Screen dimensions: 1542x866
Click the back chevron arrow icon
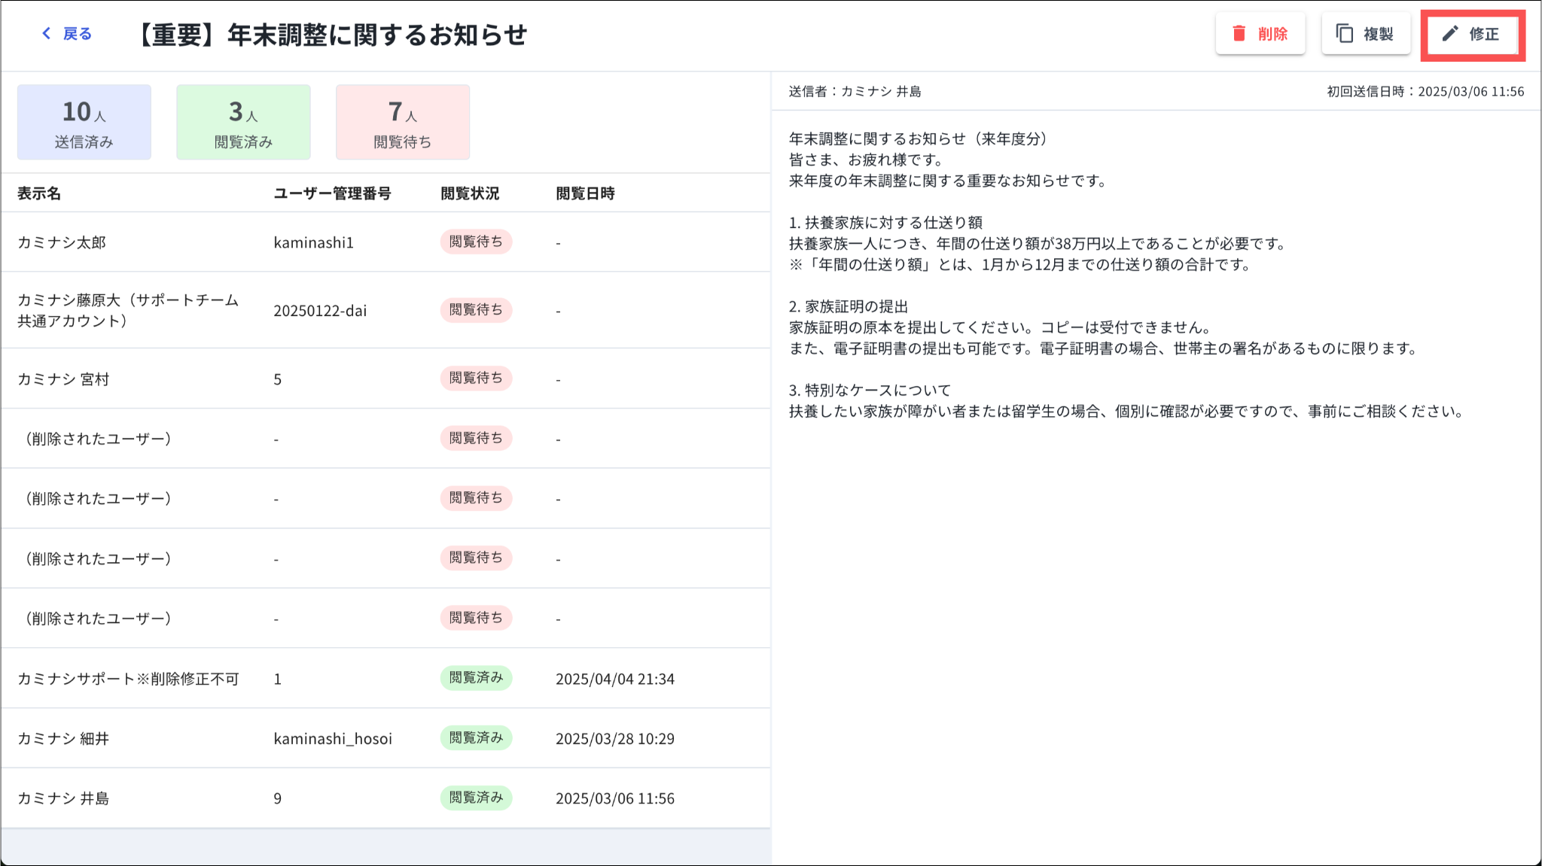click(x=47, y=34)
